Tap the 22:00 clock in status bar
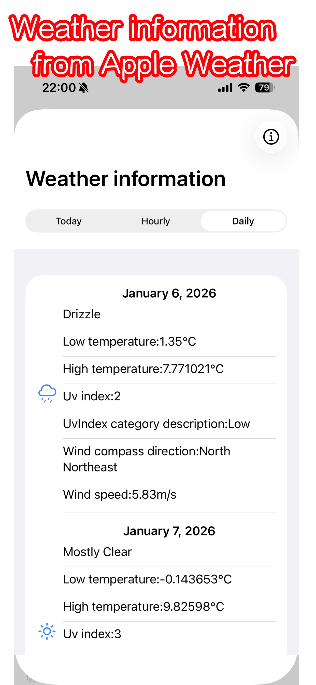 (59, 88)
